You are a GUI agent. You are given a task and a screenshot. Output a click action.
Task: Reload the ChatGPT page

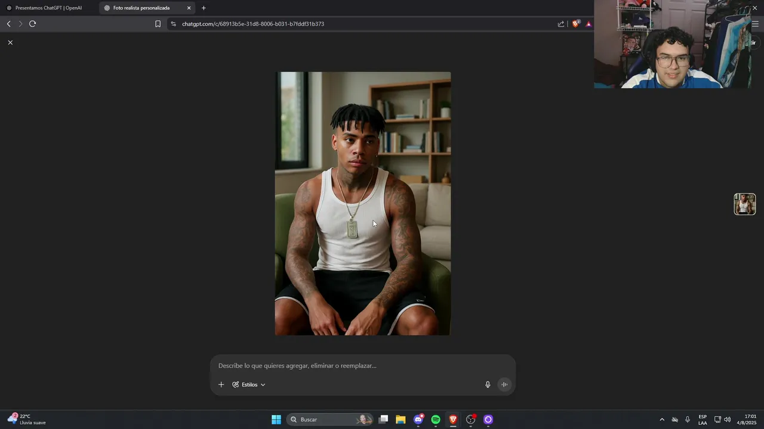point(32,24)
